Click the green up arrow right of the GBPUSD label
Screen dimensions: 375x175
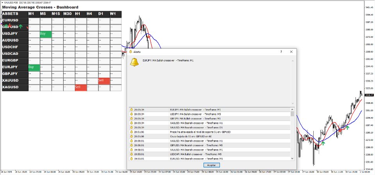(21, 26)
